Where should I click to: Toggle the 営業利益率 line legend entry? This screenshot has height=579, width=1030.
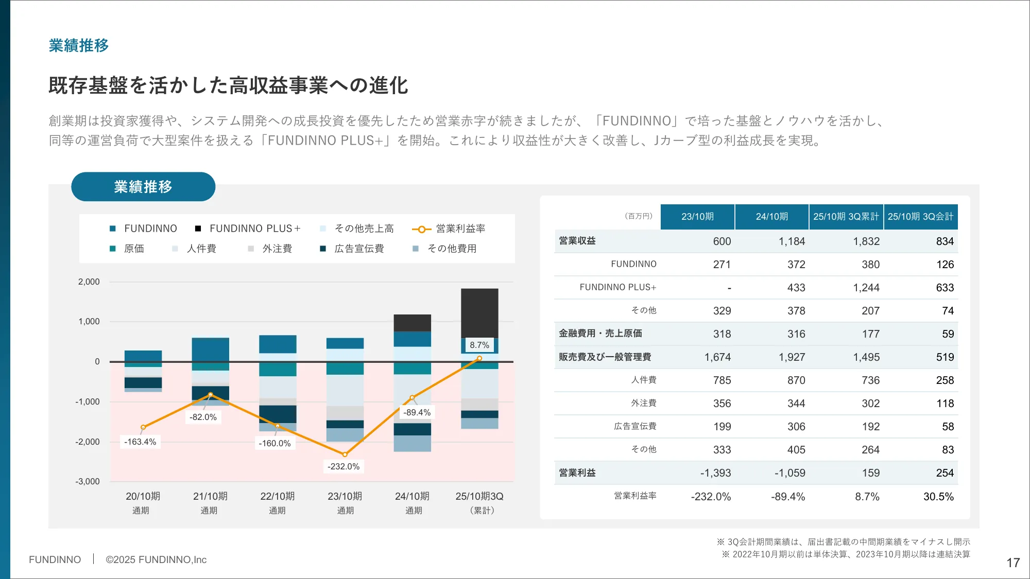point(422,229)
